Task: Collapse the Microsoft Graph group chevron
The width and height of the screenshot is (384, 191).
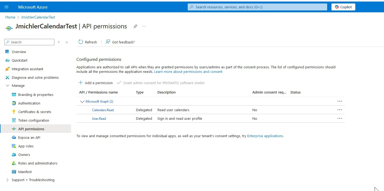Action: click(82, 102)
